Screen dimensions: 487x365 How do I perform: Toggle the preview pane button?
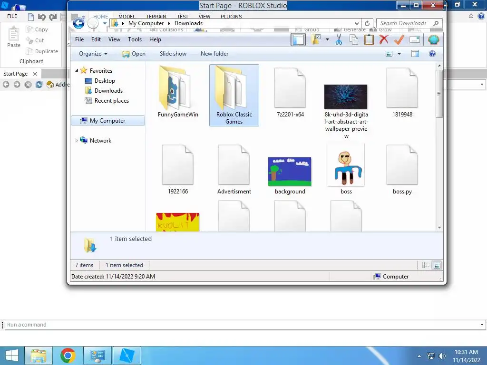coord(415,54)
